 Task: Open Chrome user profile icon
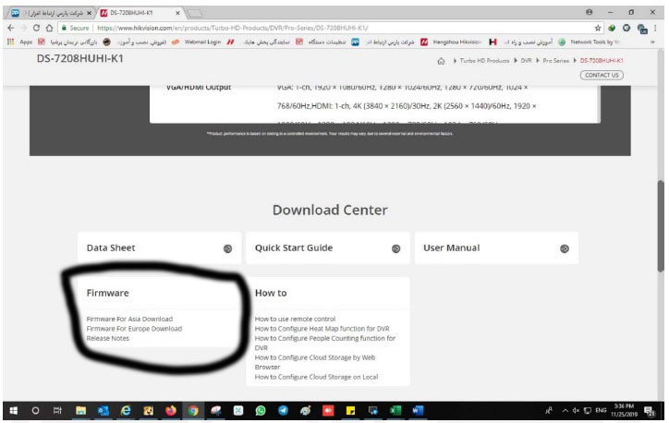tap(590, 12)
